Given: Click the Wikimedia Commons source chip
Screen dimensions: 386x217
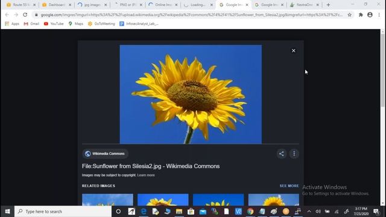Looking at the screenshot, I should [105, 154].
